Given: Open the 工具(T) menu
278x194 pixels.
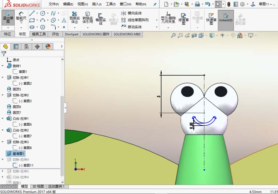Looking at the screenshot, I should 111,4.
